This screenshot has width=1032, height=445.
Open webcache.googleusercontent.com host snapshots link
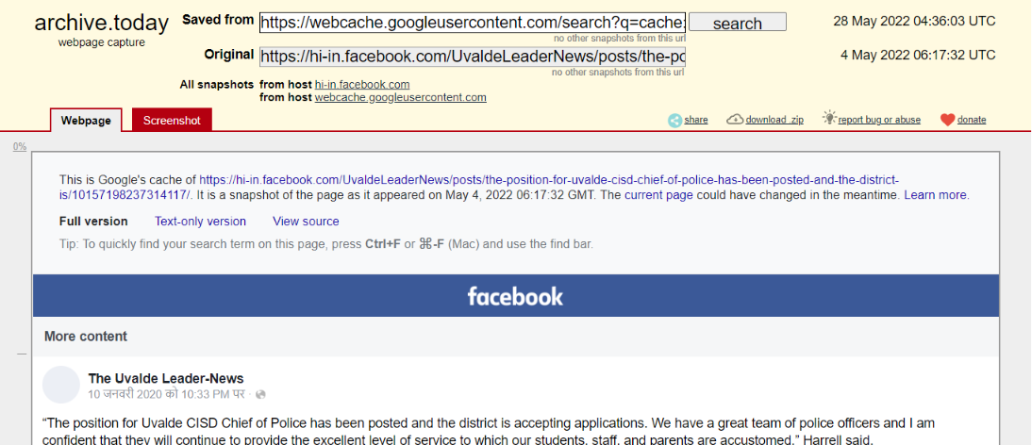coord(400,98)
